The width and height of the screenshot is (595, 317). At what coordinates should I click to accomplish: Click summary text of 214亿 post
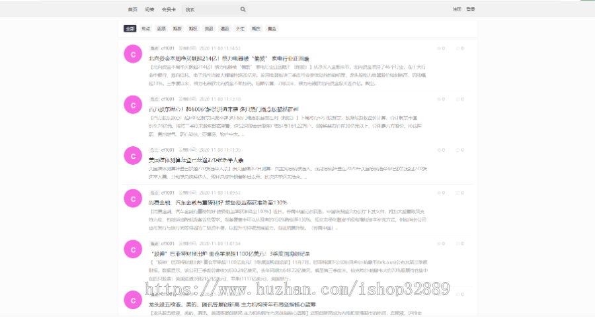coord(288,75)
